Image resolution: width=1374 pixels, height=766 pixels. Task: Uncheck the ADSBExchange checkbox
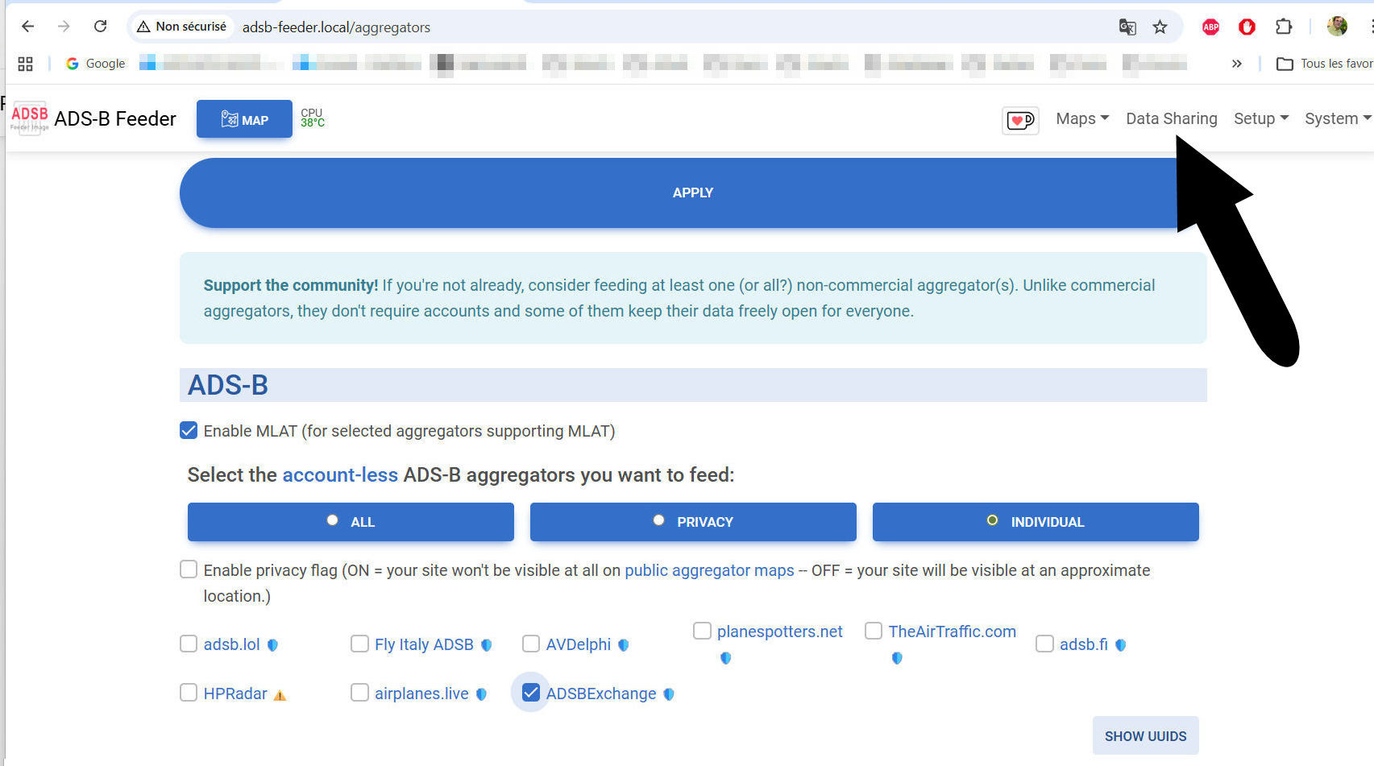tap(531, 693)
